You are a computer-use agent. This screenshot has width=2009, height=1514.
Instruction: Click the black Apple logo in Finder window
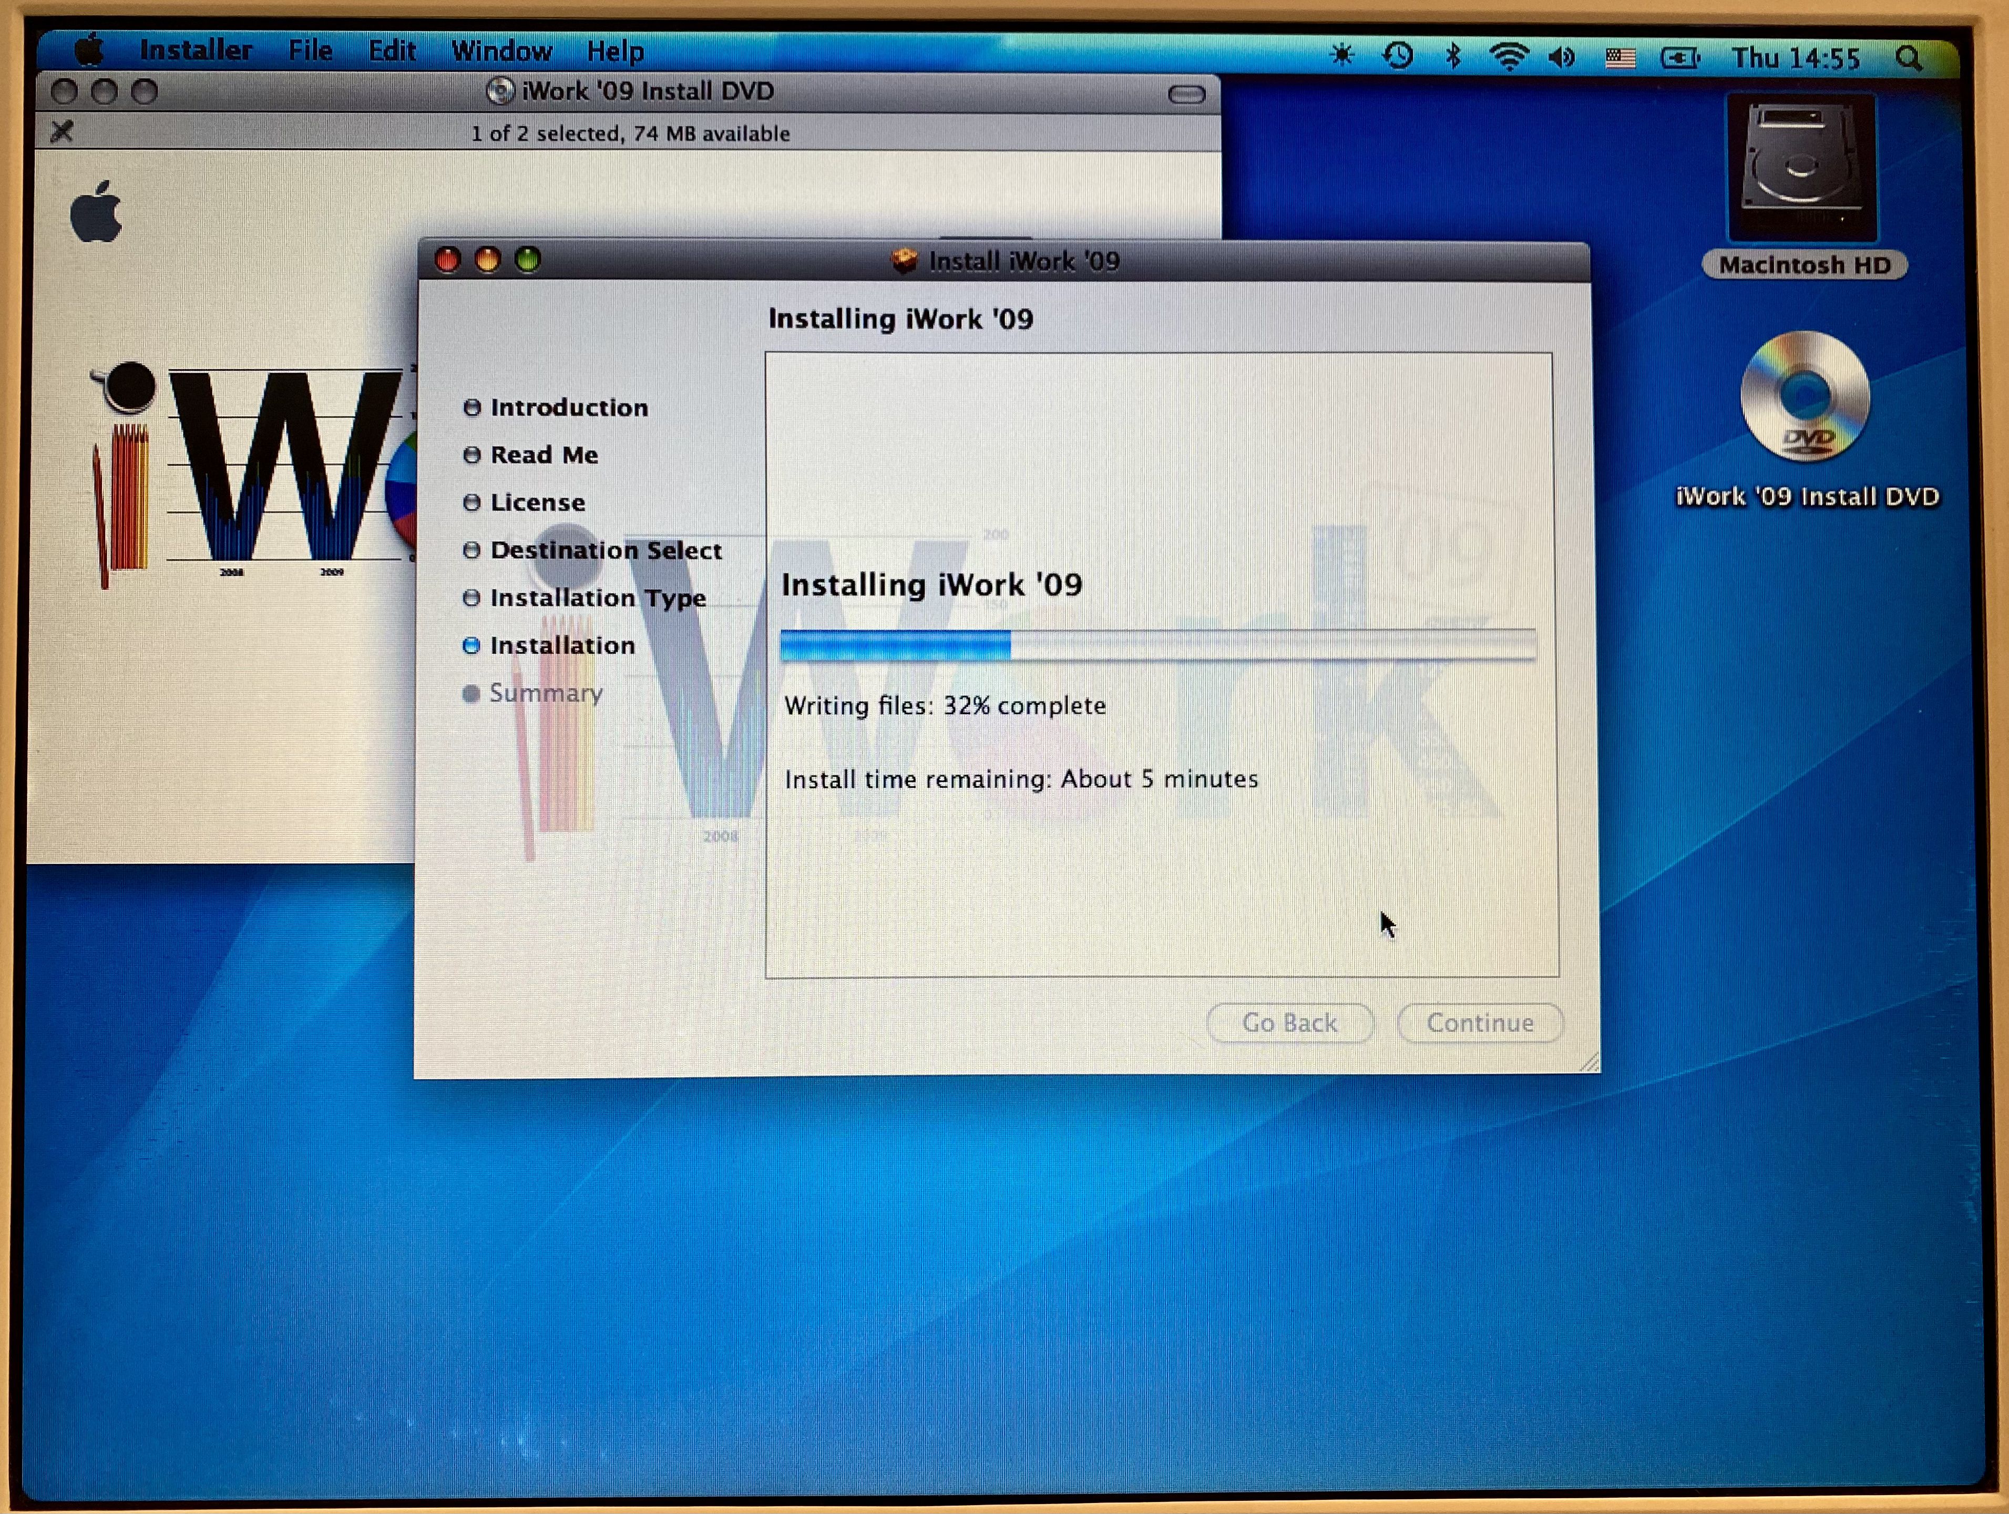click(96, 212)
